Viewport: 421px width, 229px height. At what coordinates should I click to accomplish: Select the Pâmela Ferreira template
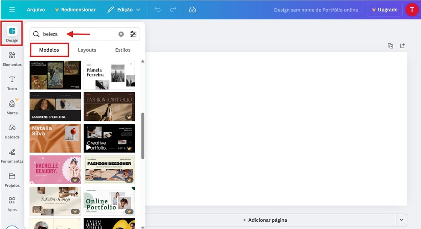coord(109,75)
